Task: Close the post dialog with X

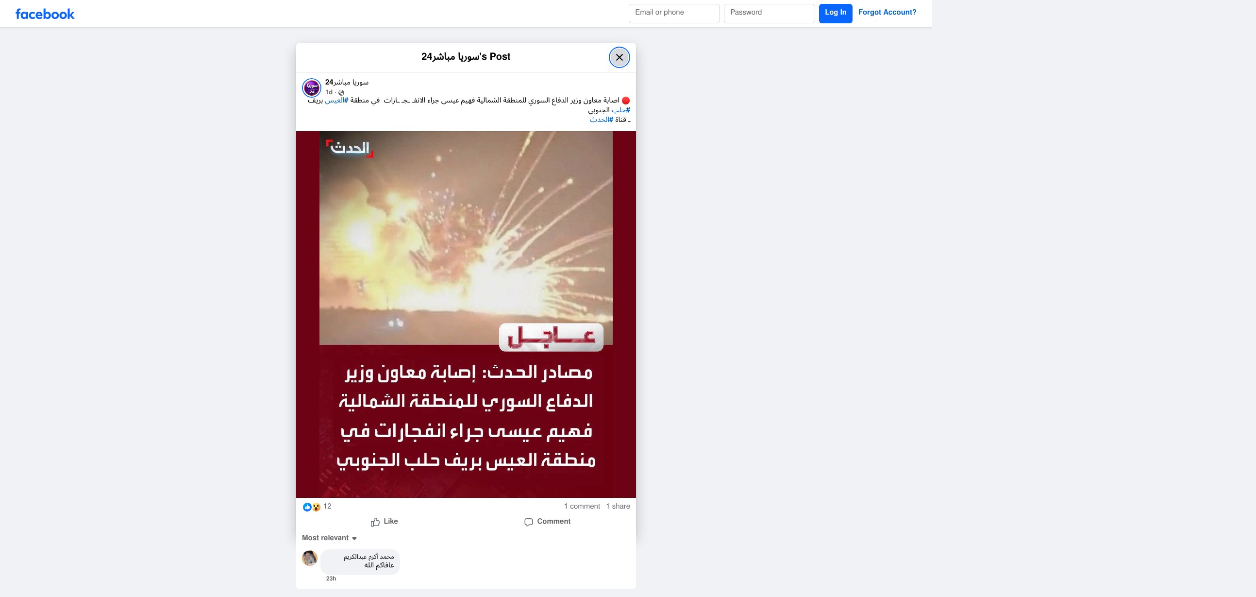Action: coord(619,57)
